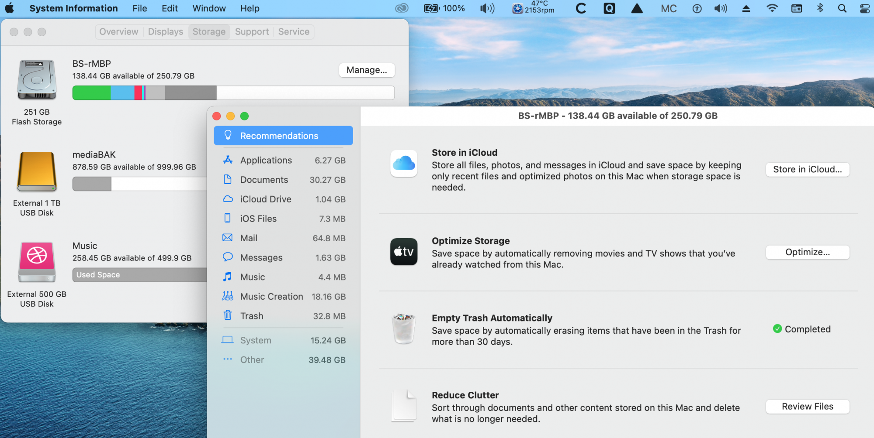Click the Apple TV icon beside Optimize Storage

coord(404,252)
